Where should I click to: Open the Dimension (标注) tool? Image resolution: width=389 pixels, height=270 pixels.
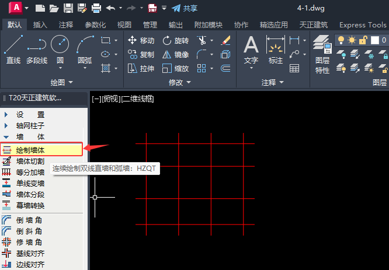pyautogui.click(x=275, y=50)
